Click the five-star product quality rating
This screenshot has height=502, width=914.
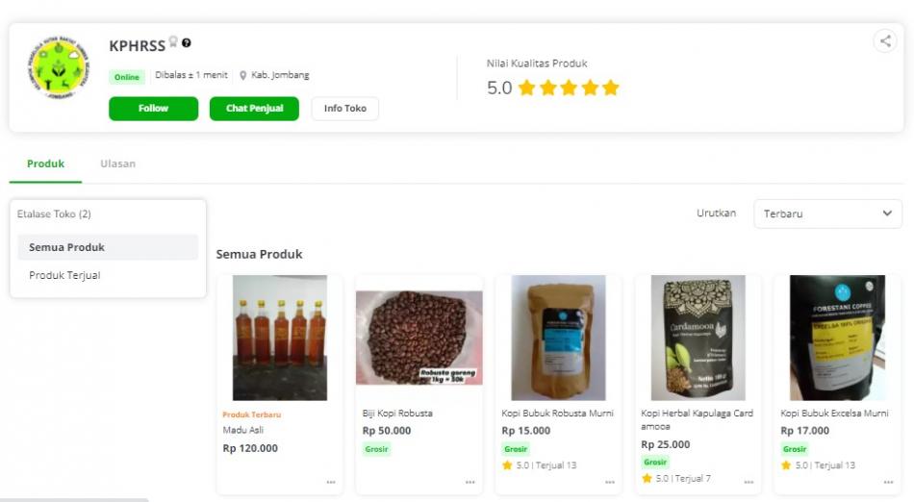[568, 88]
